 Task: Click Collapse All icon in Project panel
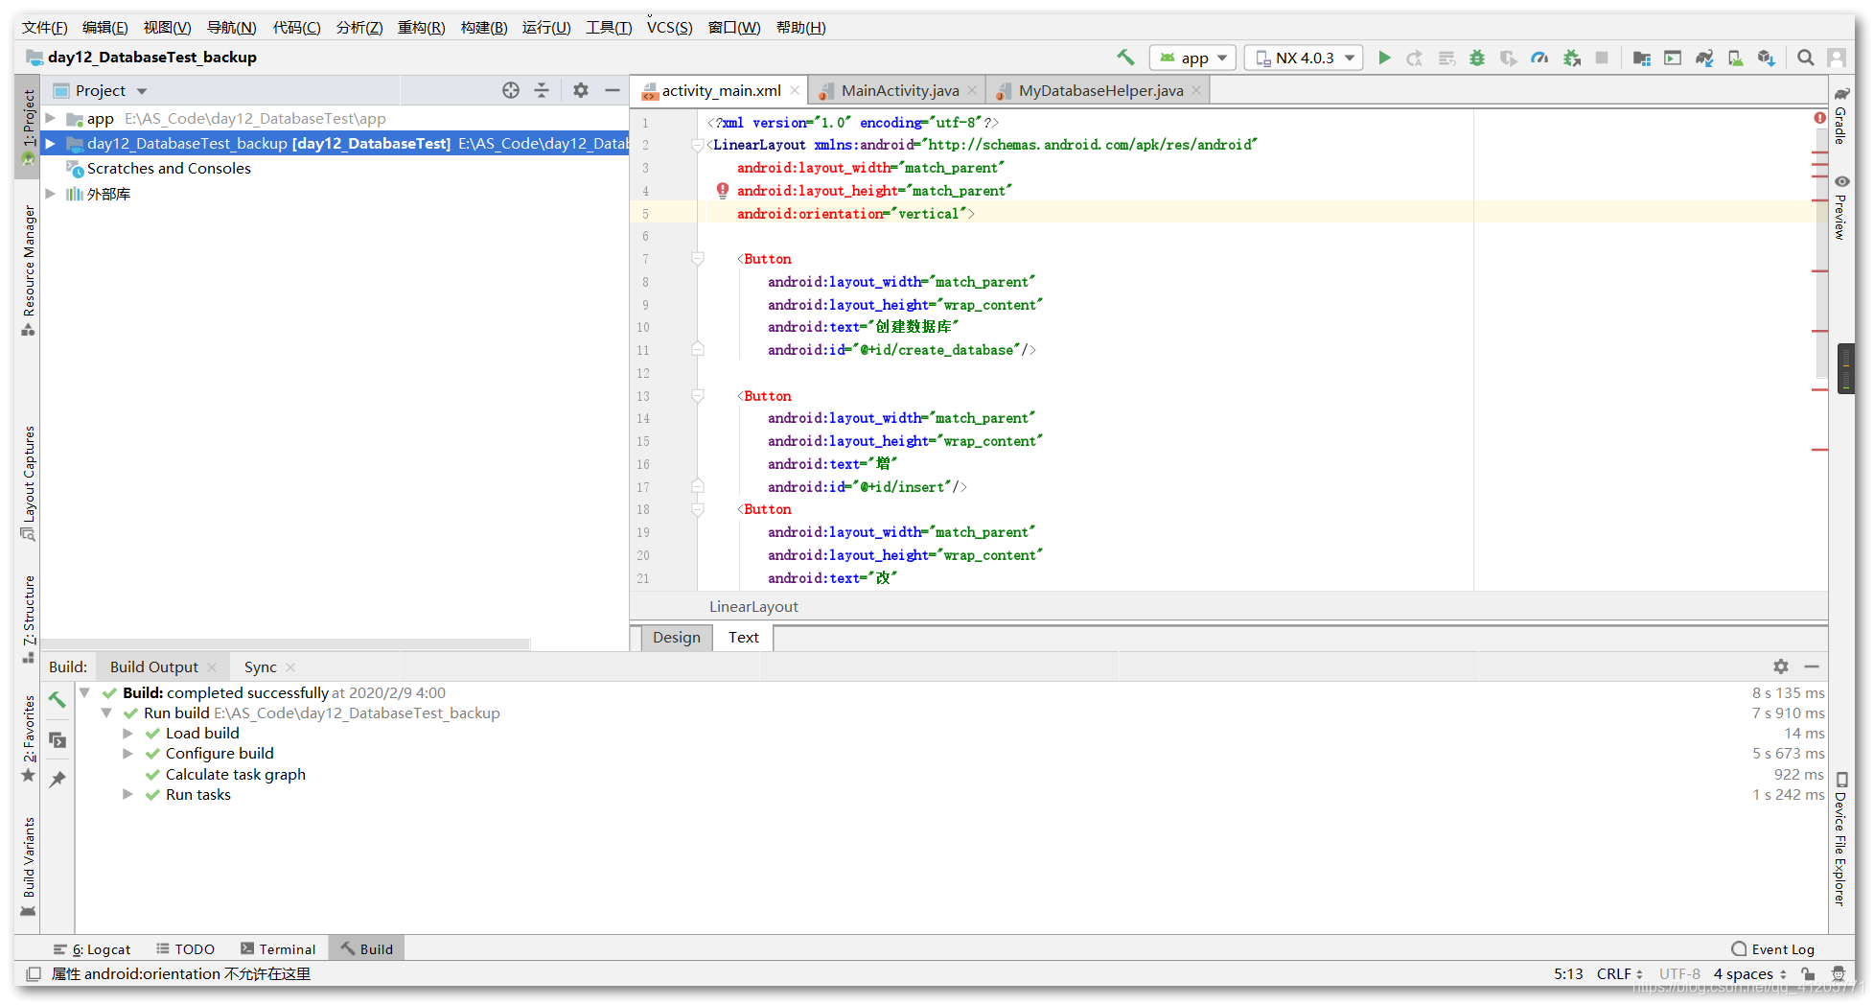[542, 90]
